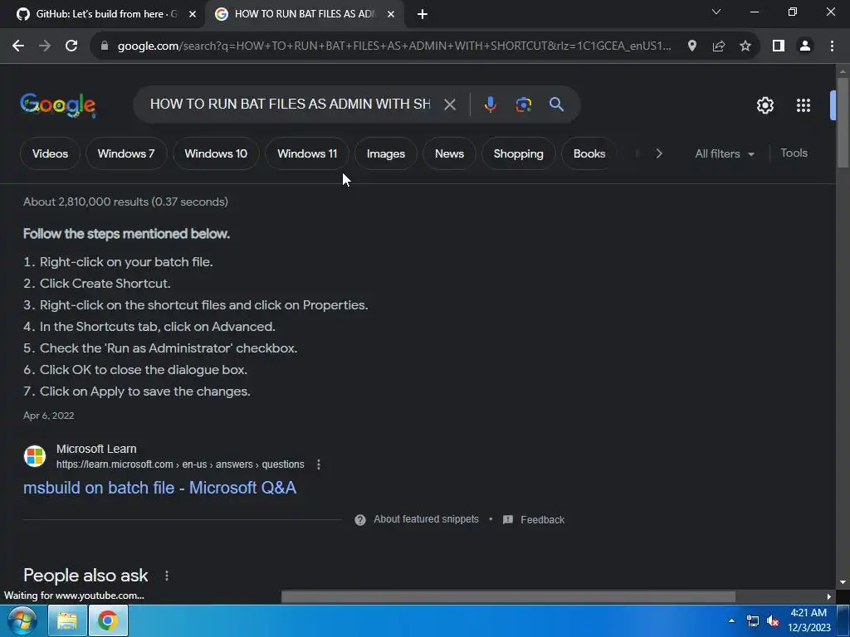The image size is (850, 637).
Task: Show hidden tray icons arrow
Action: click(x=732, y=620)
